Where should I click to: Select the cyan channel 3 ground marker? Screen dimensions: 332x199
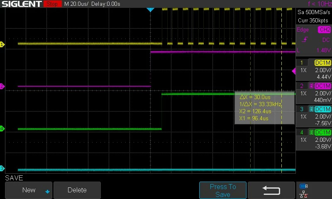tap(2, 168)
